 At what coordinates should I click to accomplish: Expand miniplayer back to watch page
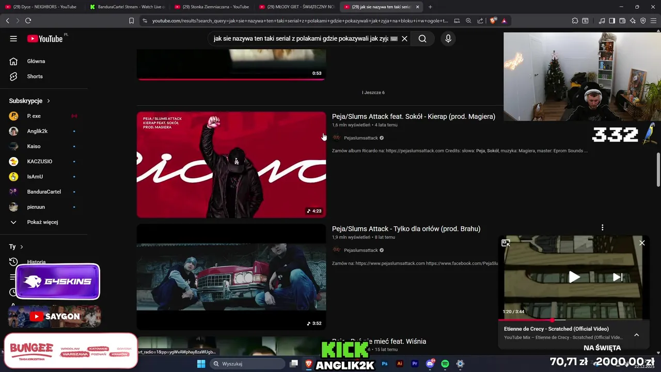tap(506, 243)
